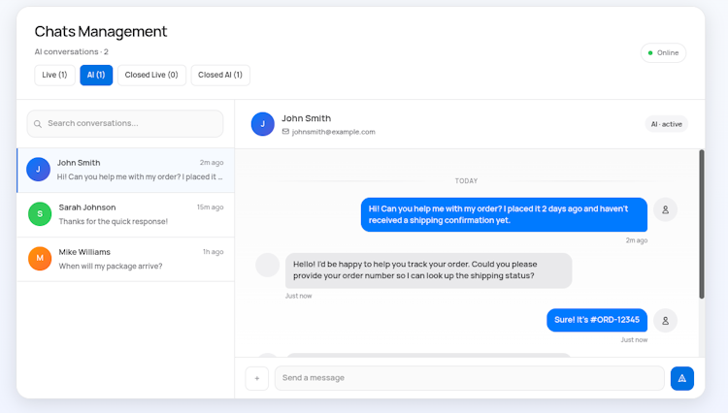The width and height of the screenshot is (728, 413).
Task: Open Mike Williams' conversation
Action: (136, 259)
